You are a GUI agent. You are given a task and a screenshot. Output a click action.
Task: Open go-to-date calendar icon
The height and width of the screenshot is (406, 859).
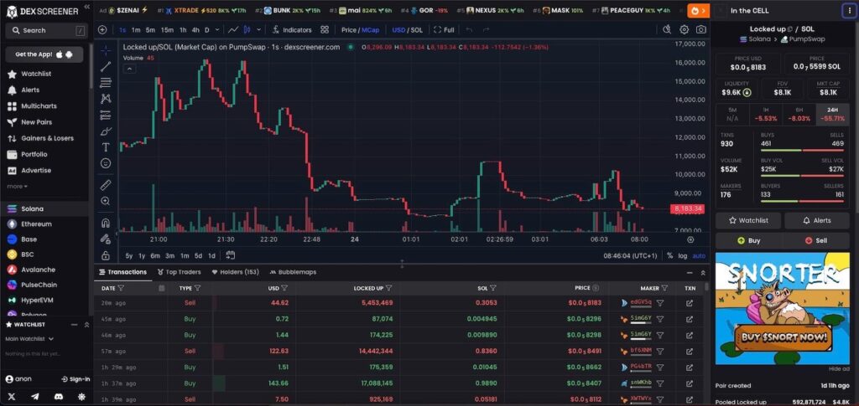point(230,255)
